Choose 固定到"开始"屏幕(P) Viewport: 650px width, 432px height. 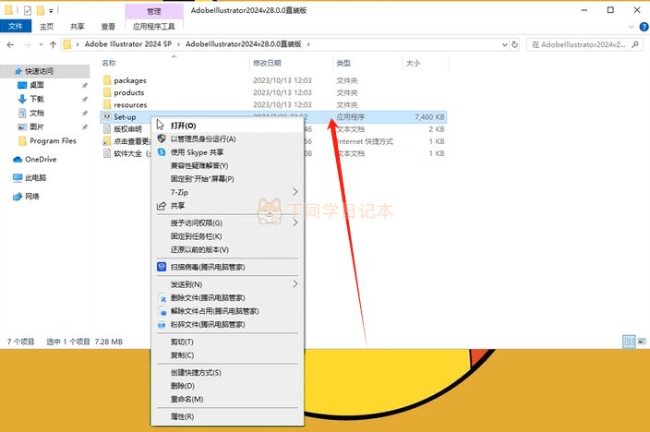(227, 179)
